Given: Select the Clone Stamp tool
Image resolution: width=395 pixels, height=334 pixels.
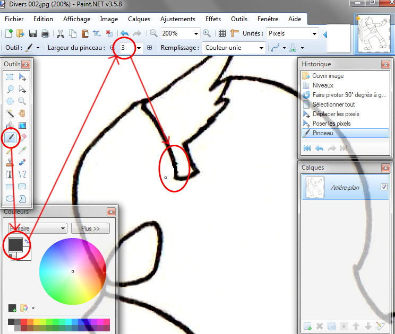Looking at the screenshot, I should click(10, 162).
